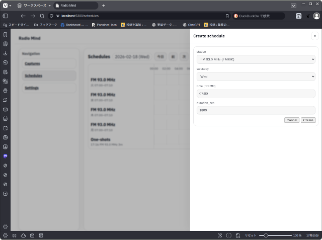Expand the weekday dropdown showing Wed
The image size is (322, 240).
click(x=256, y=76)
